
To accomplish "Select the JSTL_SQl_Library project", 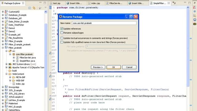I will 17,94.
